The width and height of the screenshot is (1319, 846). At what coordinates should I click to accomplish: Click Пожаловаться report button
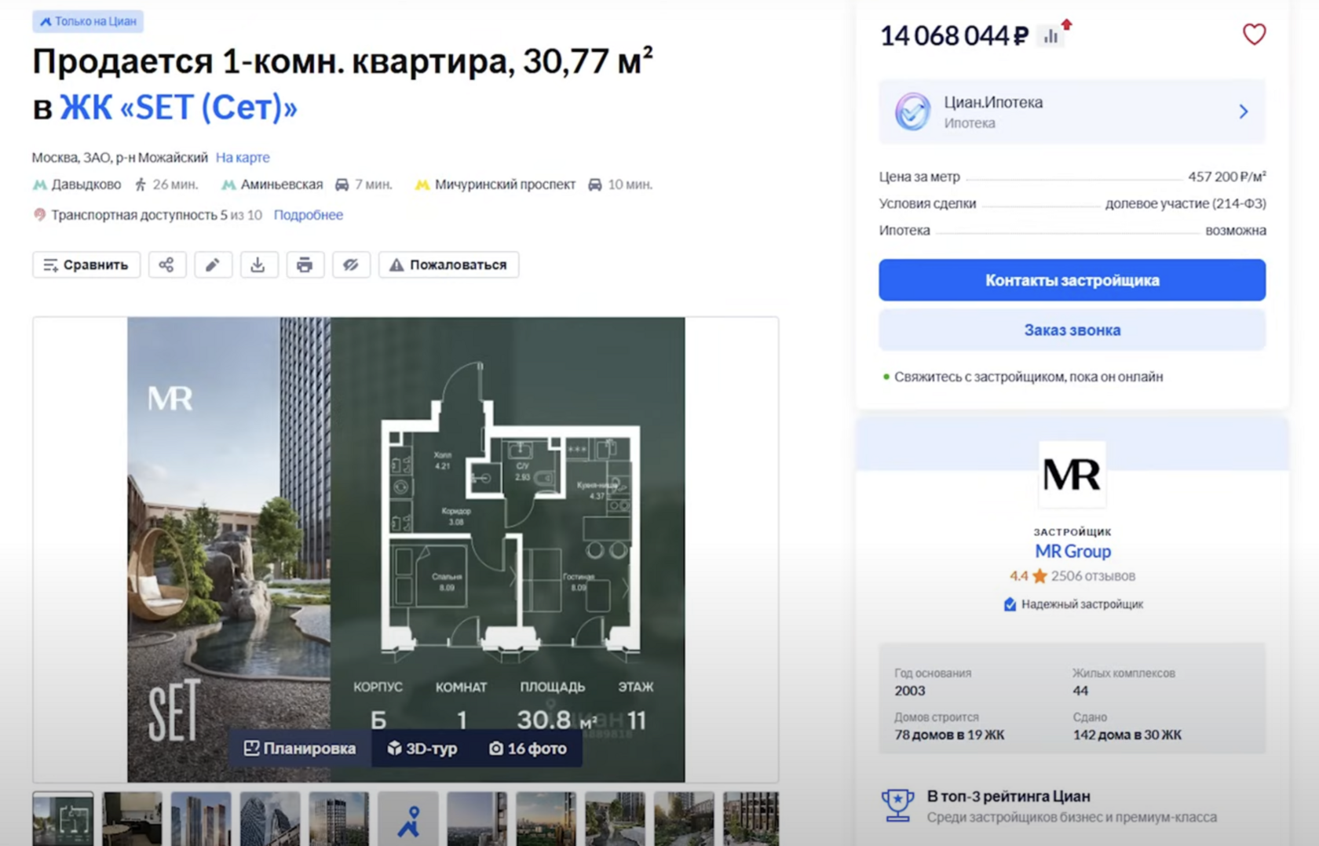pos(448,264)
